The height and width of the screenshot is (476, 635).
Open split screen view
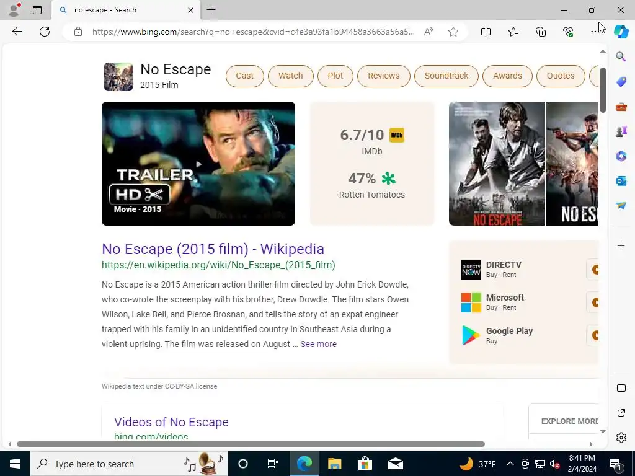(x=486, y=32)
